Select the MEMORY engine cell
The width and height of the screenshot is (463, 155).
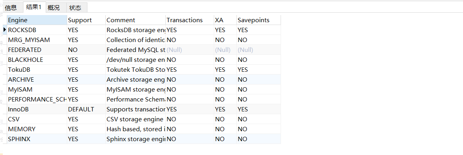click(37, 129)
